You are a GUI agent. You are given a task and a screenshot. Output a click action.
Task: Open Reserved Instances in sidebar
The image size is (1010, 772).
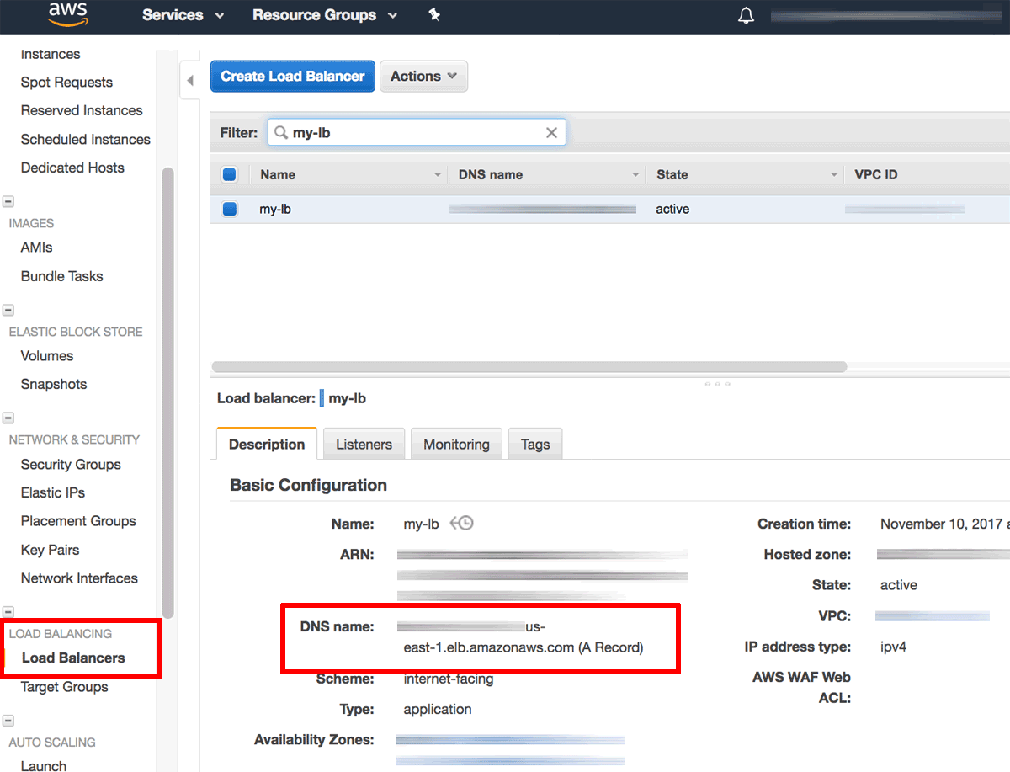pyautogui.click(x=82, y=110)
